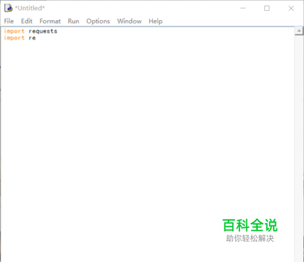304x262 pixels.
Task: Open the File menu
Action: point(9,21)
